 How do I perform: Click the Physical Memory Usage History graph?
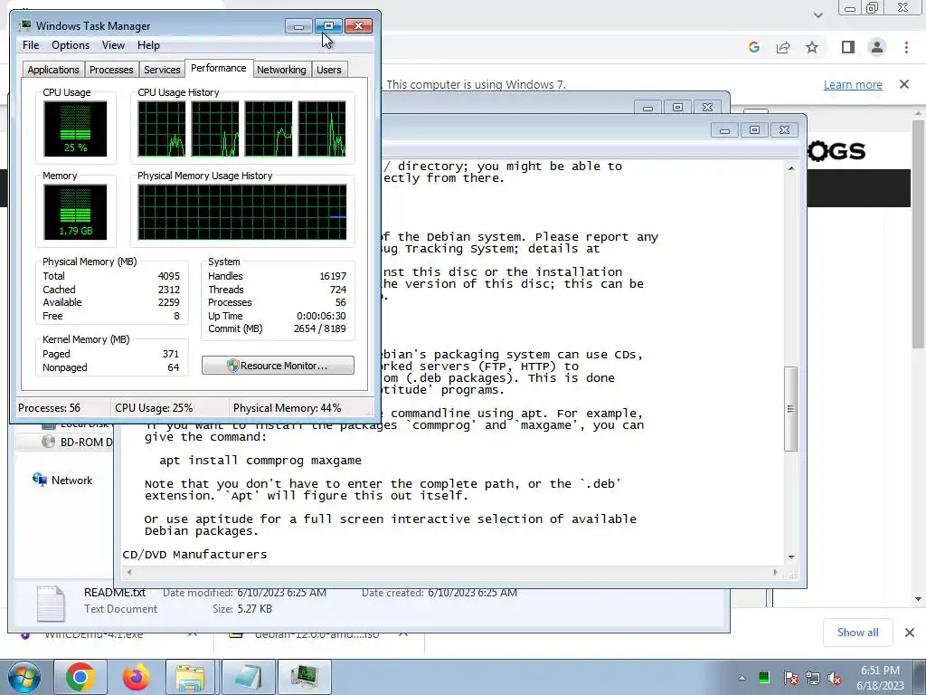point(242,212)
